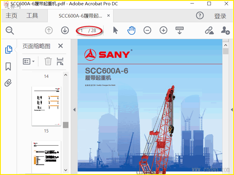Open the Attachments paperclip panel
Screen dimensions: 234x175
[x=8, y=83]
